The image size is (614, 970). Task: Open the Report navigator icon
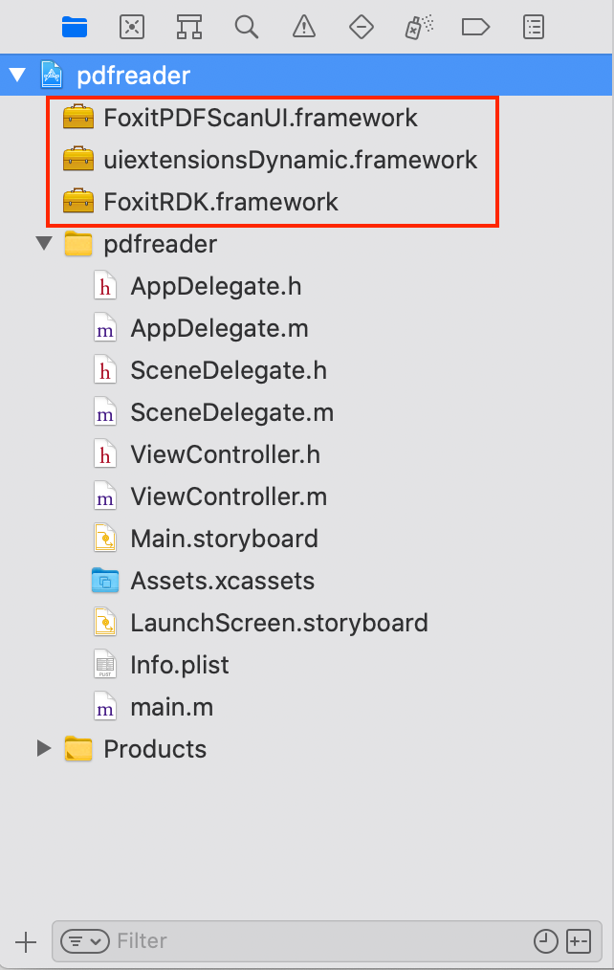click(x=534, y=27)
